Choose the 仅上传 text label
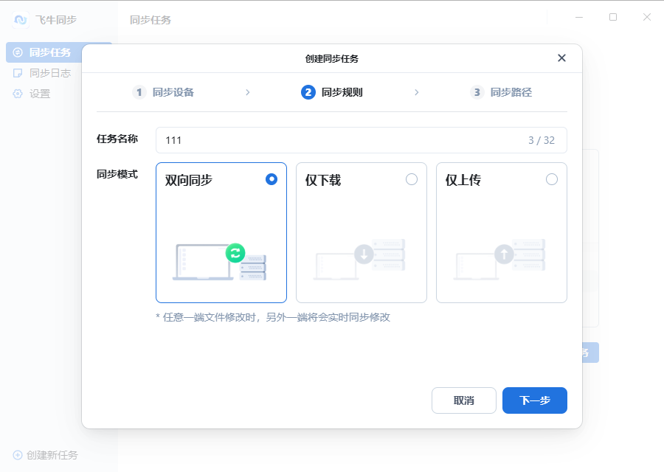 [x=463, y=181]
